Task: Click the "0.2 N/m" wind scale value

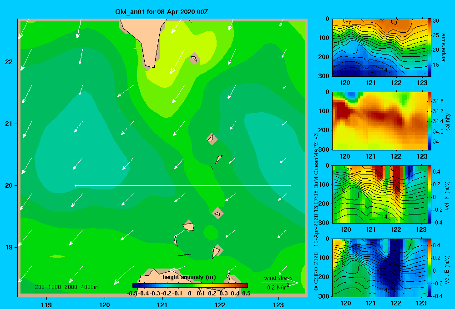Action: [278, 287]
